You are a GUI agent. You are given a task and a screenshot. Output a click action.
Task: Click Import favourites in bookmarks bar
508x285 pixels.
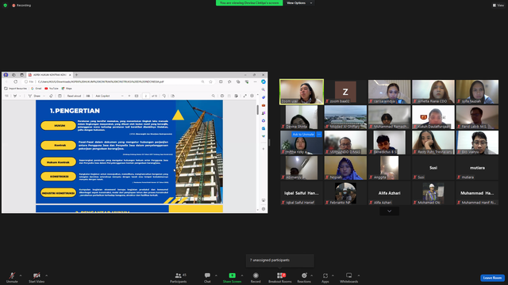[x=16, y=89]
